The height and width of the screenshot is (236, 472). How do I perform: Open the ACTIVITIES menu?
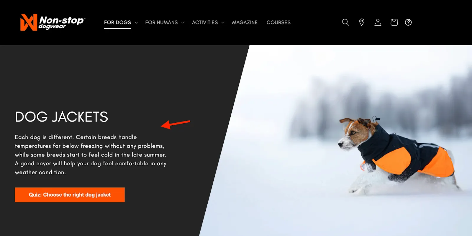tap(205, 22)
